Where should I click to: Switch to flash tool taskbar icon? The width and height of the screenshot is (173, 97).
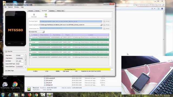(50, 95)
